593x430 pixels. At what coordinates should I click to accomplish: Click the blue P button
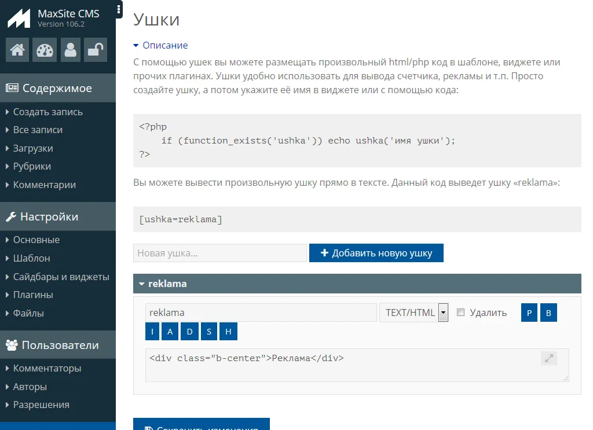pyautogui.click(x=529, y=313)
